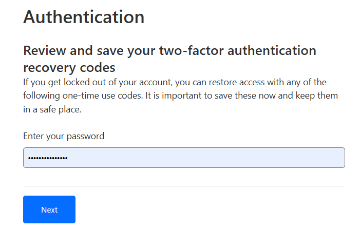Click empty right side of password field
Viewport: 360px width, 229px height.
288,158
